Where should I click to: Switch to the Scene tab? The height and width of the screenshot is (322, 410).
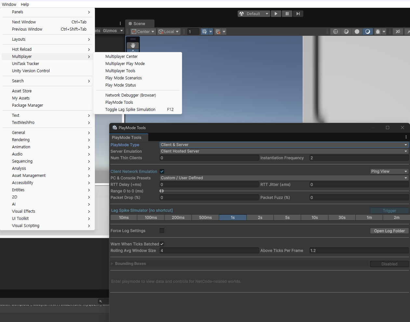[x=139, y=23]
